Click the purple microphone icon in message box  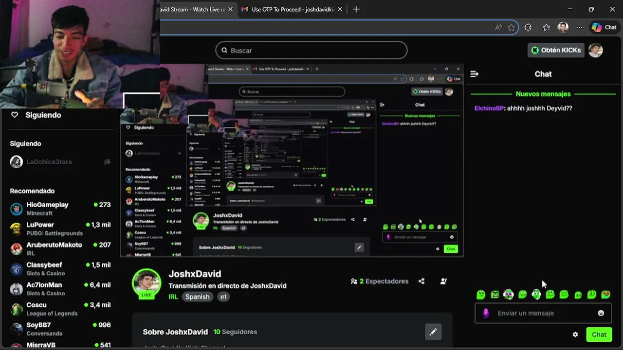click(485, 313)
